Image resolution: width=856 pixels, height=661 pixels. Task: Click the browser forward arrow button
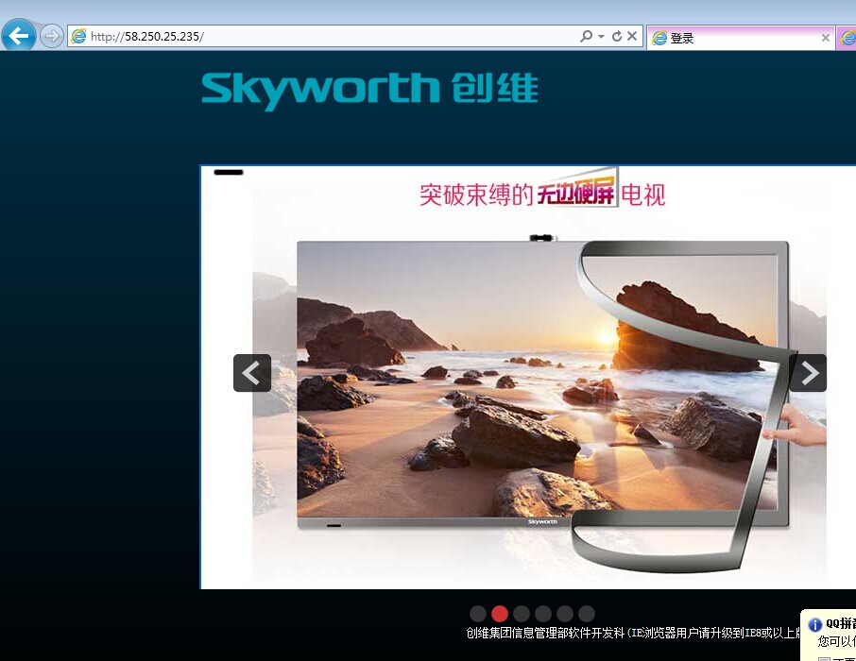click(52, 37)
